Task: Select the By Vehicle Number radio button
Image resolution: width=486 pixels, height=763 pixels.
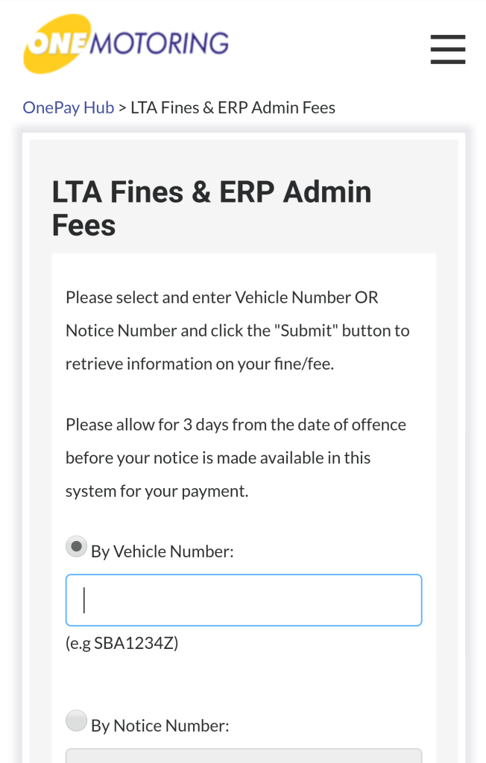Action: coord(76,548)
